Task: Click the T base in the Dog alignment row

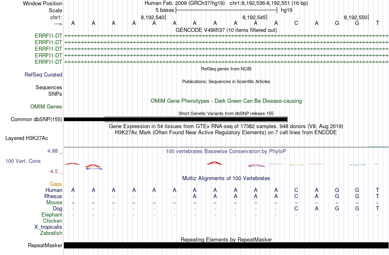Action: click(378, 209)
